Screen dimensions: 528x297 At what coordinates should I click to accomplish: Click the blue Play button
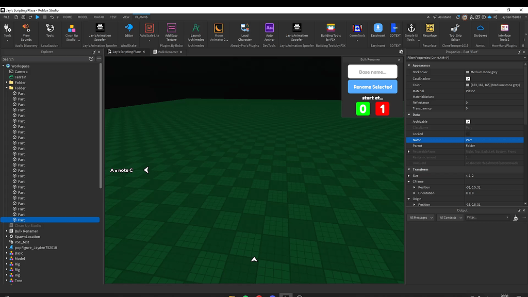coord(37,17)
